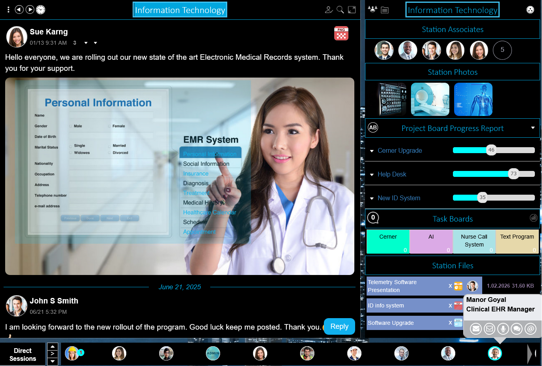Open the PNG attachment icon on Sue's post
This screenshot has height=366, width=542.
[x=341, y=34]
